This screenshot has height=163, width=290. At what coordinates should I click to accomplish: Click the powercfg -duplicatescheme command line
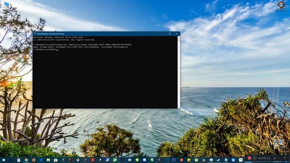point(82,44)
